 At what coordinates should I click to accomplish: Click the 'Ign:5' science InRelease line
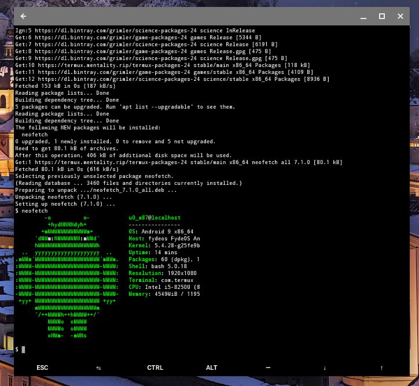pos(135,31)
